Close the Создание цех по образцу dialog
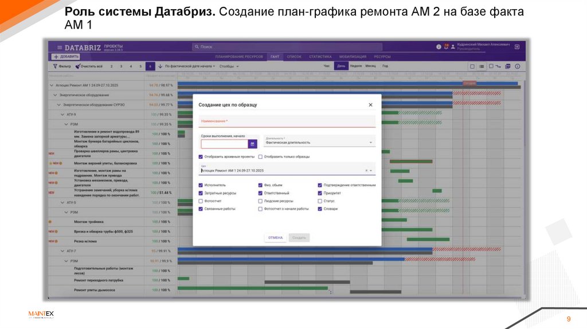This screenshot has height=329, width=587. pyautogui.click(x=371, y=105)
